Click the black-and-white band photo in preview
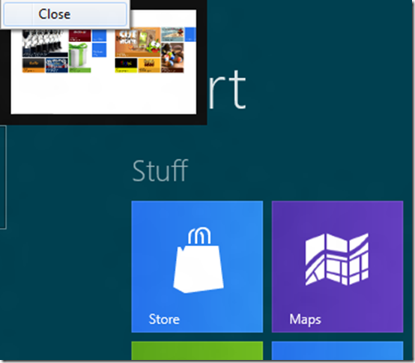 (x=45, y=43)
